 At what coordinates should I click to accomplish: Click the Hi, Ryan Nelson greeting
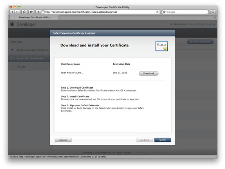coord(178,24)
